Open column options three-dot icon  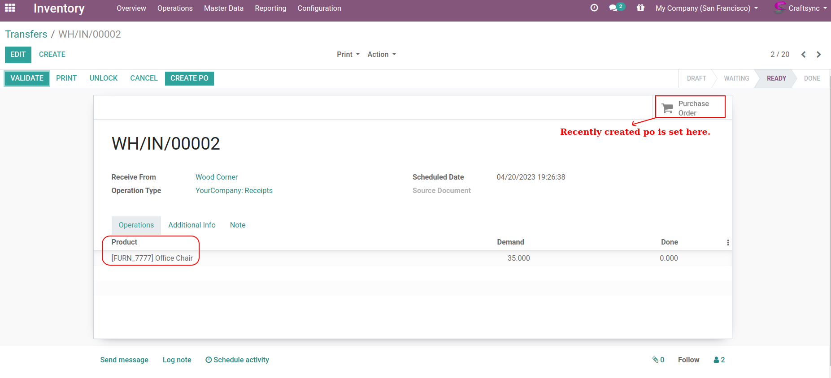click(x=728, y=242)
